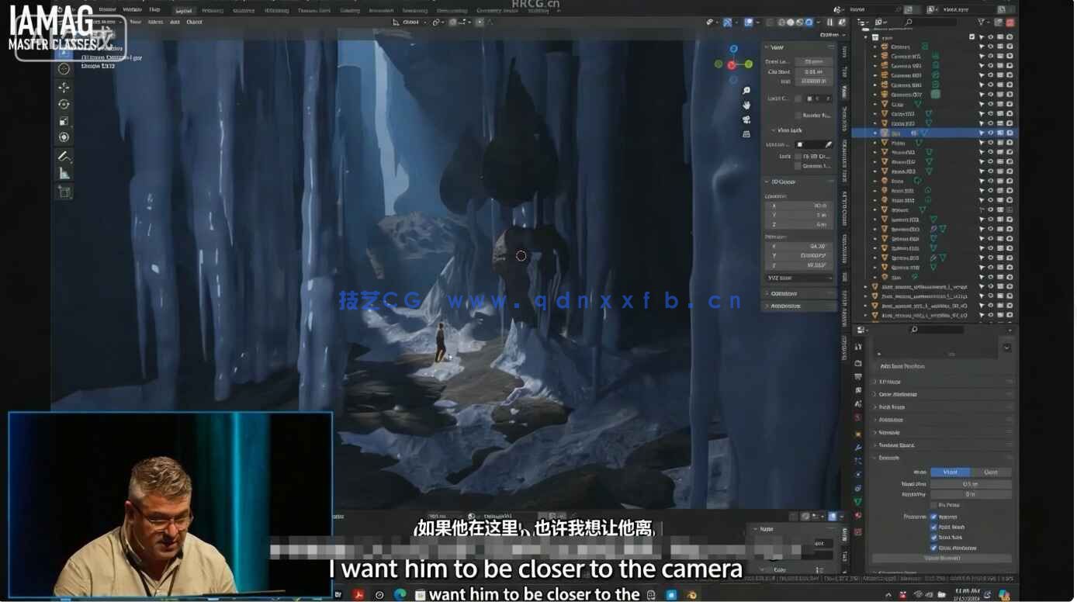Click the Add Cube tool

pyautogui.click(x=64, y=192)
